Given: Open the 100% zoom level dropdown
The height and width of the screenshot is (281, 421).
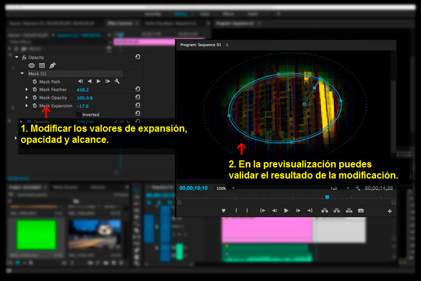Looking at the screenshot, I should pos(226,189).
